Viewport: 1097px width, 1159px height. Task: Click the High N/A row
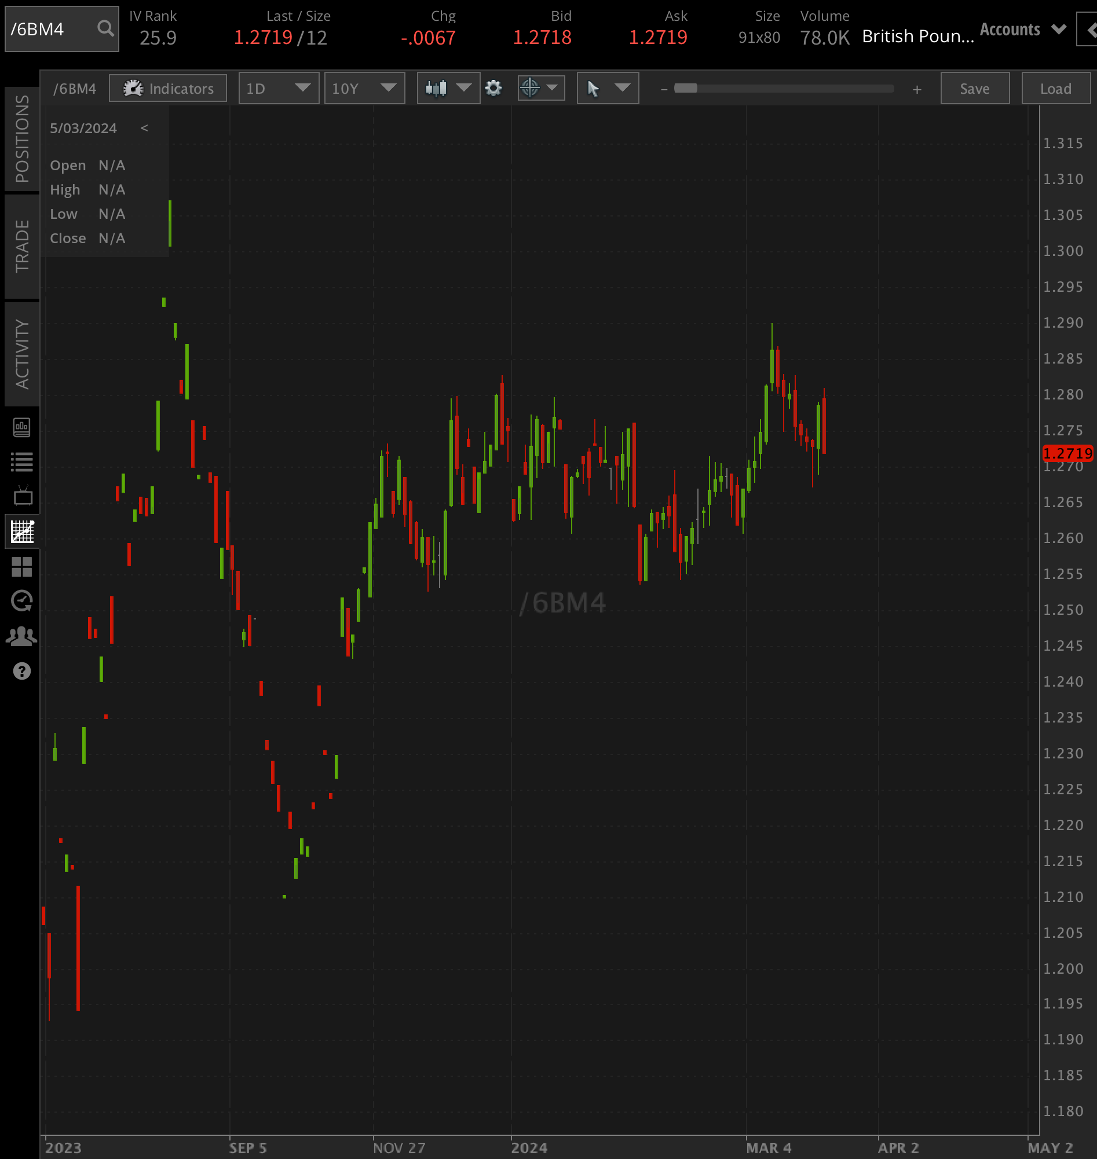[87, 189]
